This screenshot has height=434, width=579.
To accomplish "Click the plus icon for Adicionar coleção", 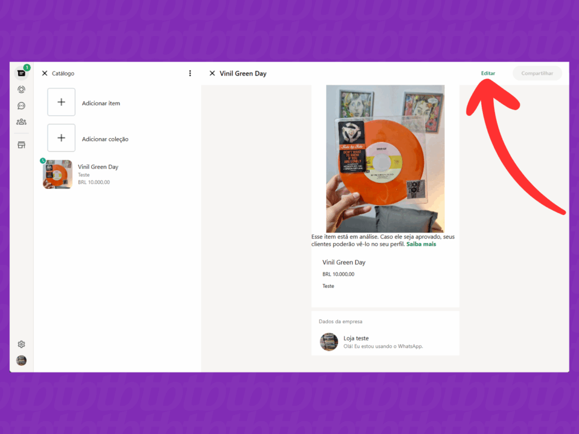I will tap(61, 138).
